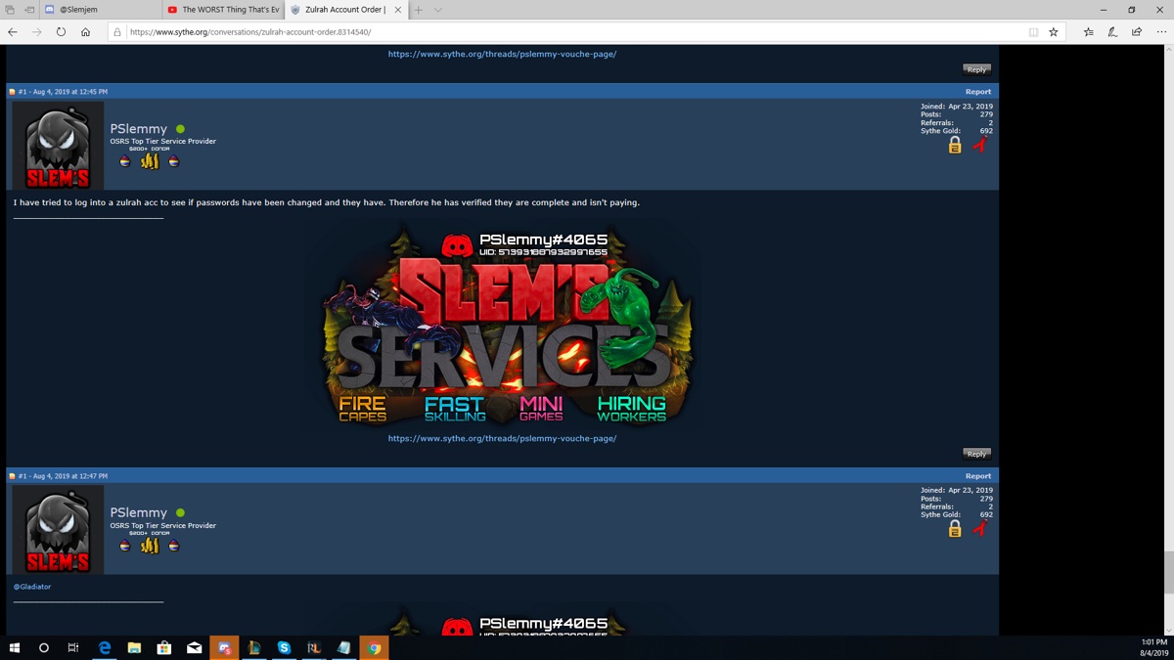Viewport: 1174px width, 660px height.
Task: Open File Explorer from taskbar
Action: 134,647
